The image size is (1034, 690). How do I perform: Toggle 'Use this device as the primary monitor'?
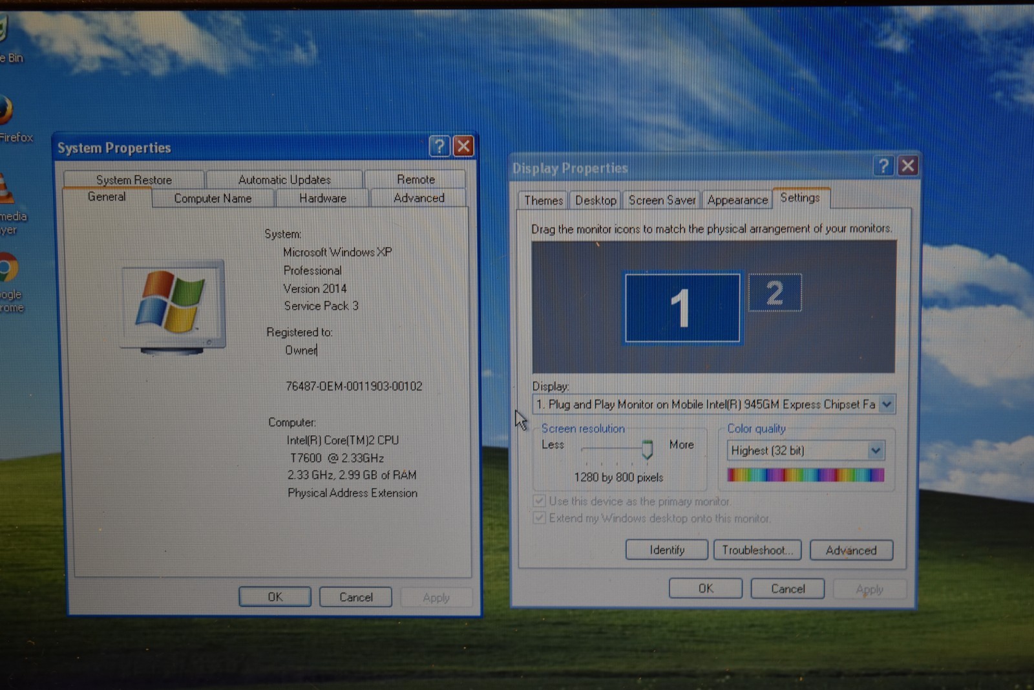pos(538,501)
